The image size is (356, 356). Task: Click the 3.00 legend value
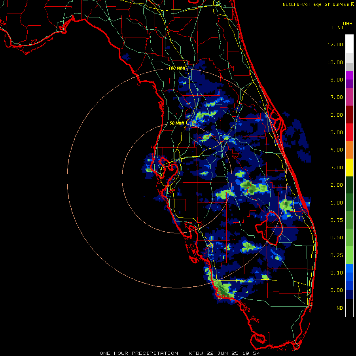pyautogui.click(x=337, y=168)
